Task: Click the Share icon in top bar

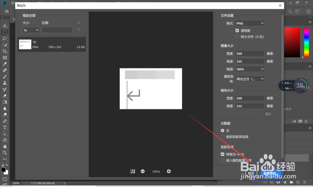Action: point(309,11)
